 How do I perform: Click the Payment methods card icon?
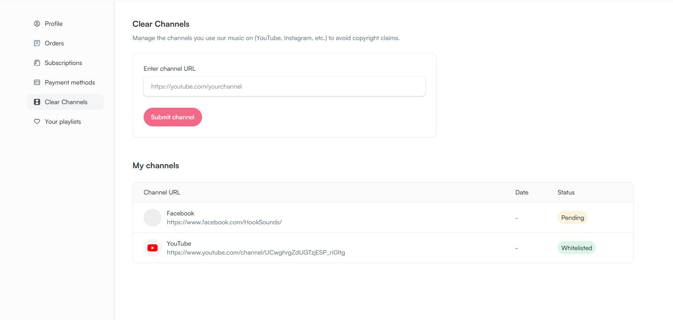[37, 82]
